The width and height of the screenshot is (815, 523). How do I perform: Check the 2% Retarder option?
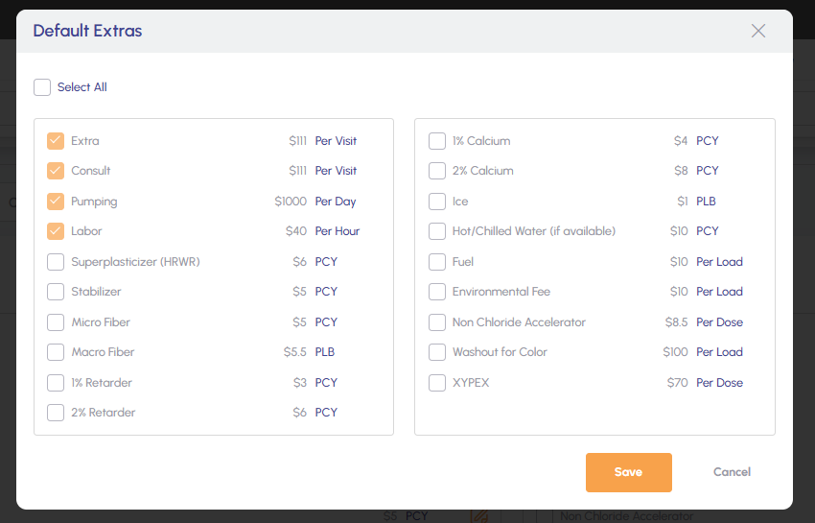56,413
